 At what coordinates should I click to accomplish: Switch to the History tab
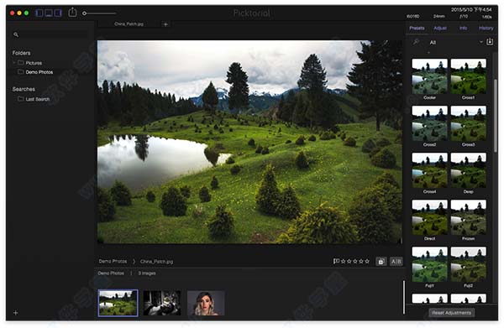click(486, 29)
